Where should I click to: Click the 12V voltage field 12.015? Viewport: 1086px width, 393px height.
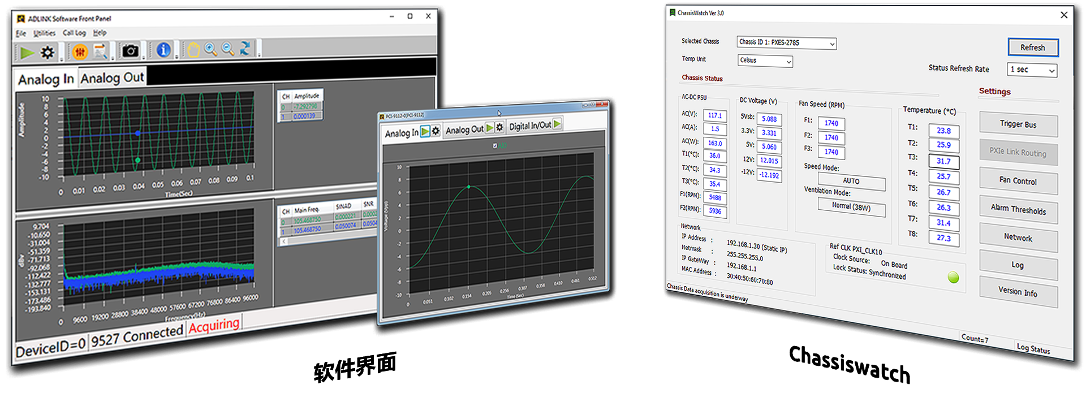[x=769, y=161]
